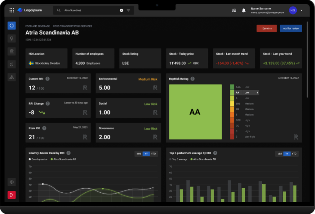This screenshot has height=214, width=315.
Task: Open the network hierarchy sidebar icon
Action: (x=12, y=77)
